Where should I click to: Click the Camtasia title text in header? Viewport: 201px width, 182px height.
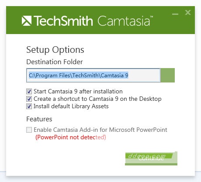(125, 21)
